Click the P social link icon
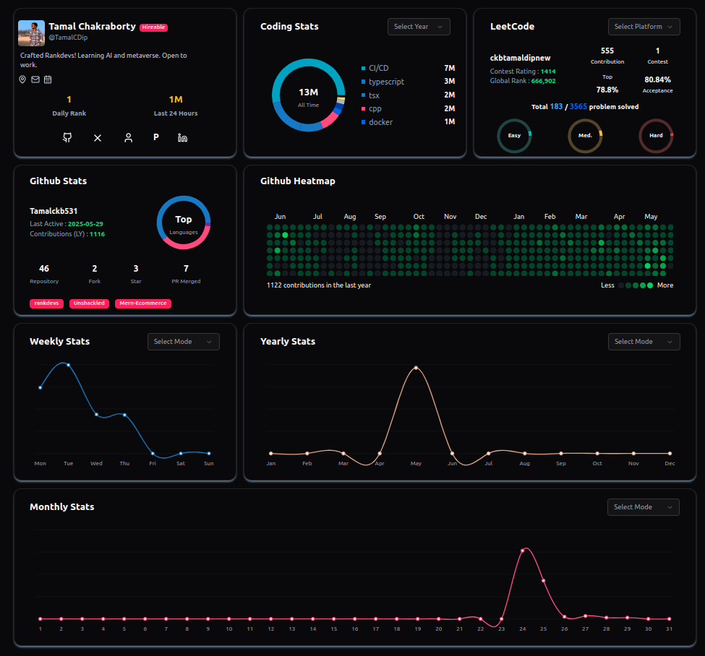705x656 pixels. pos(155,137)
